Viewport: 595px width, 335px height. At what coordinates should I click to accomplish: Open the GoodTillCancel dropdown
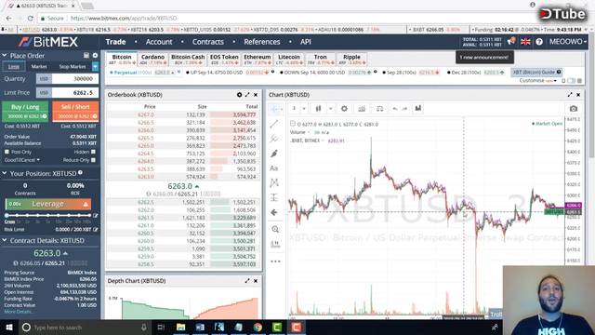click(x=21, y=160)
